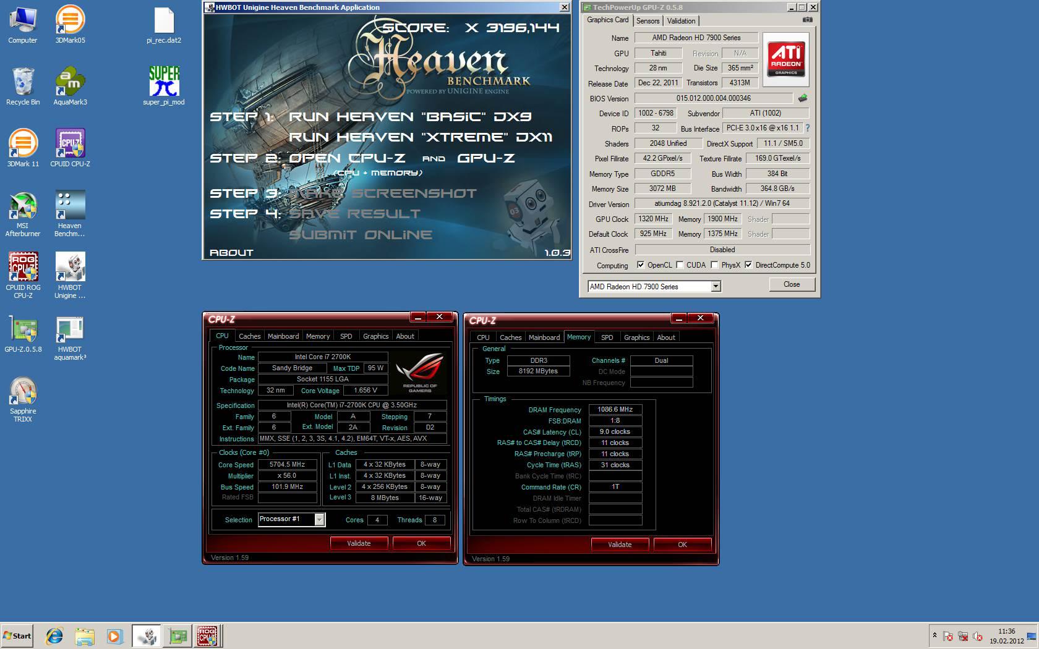Viewport: 1039px width, 649px height.
Task: Switch to GPU-Z taskbar button
Action: pyautogui.click(x=177, y=635)
